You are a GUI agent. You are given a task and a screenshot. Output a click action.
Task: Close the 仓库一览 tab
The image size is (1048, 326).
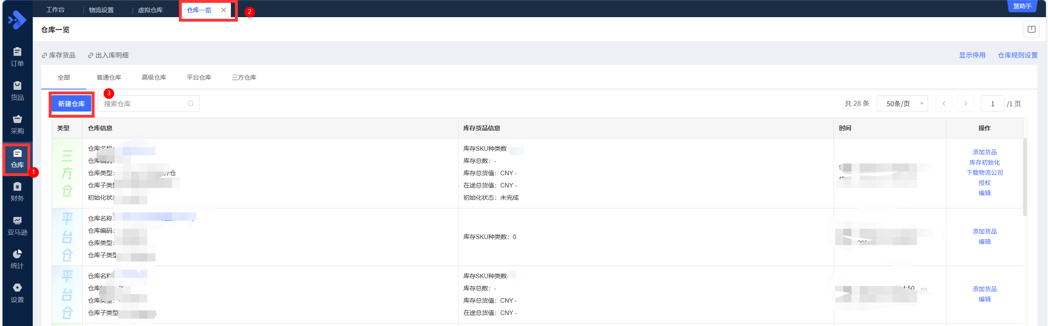(x=224, y=10)
